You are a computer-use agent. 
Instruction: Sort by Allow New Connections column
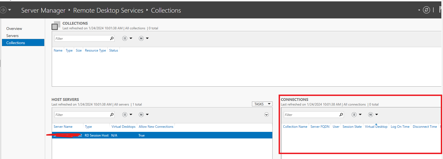tap(156, 127)
